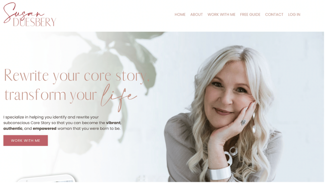Click the Susan Duesbery logo
This screenshot has width=325, height=183.
click(30, 14)
